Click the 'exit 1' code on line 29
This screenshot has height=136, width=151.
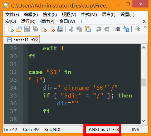pos(53,49)
